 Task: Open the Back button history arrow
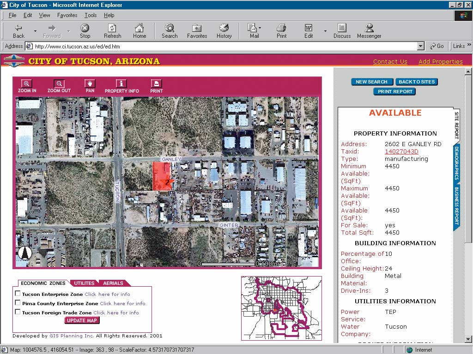[x=35, y=31]
